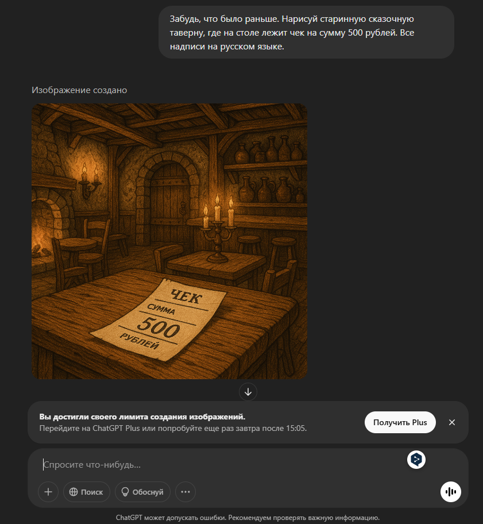Click the bold limit reached banner title
The height and width of the screenshot is (524, 483).
coord(142,417)
